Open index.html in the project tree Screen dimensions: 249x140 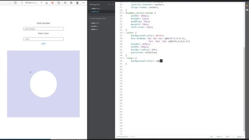tap(95, 23)
